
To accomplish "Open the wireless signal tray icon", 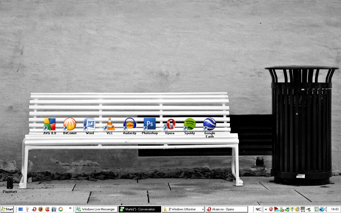I will [292, 209].
